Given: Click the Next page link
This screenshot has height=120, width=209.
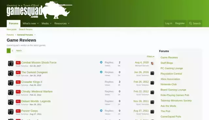Looking at the screenshot, I should tap(19, 50).
